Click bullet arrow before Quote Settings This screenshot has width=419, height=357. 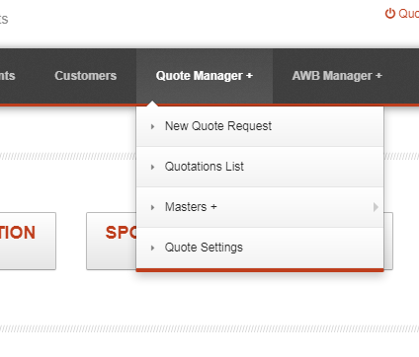pyautogui.click(x=152, y=248)
